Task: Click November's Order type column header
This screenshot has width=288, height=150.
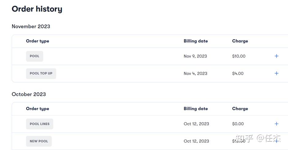Action: click(37, 41)
